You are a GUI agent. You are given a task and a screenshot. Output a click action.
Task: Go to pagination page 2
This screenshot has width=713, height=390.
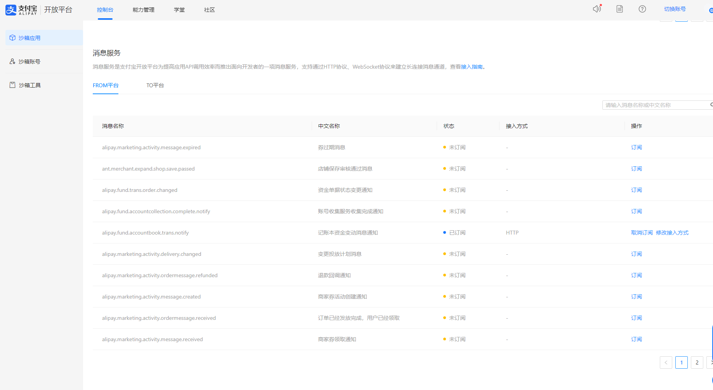coord(697,362)
